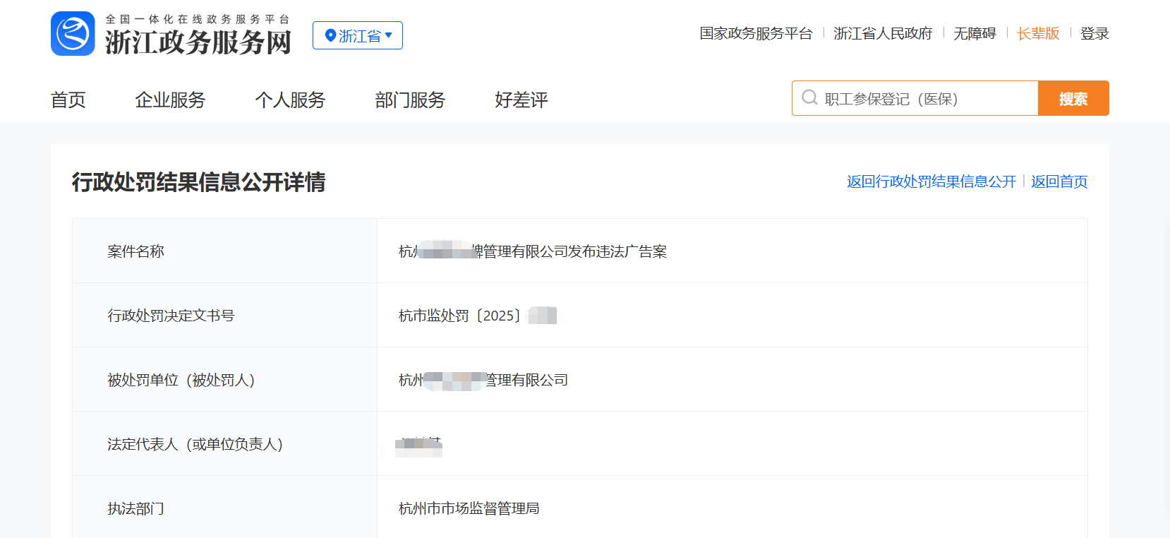Image resolution: width=1170 pixels, height=538 pixels.
Task: Open the 国家政务服务平台 link
Action: pos(756,33)
